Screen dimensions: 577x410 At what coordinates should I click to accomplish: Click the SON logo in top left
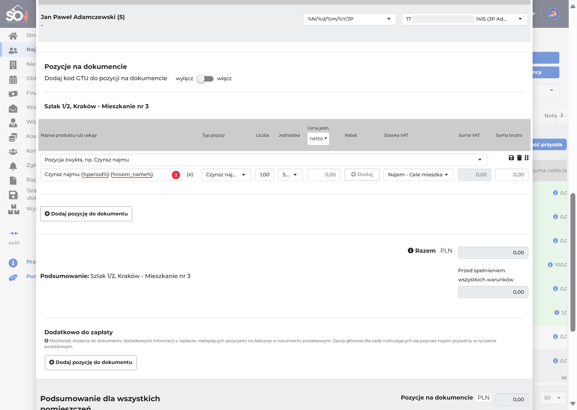(x=17, y=14)
